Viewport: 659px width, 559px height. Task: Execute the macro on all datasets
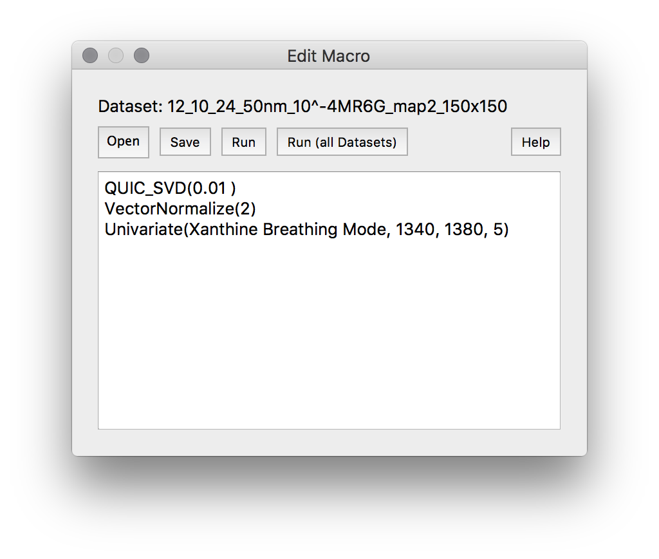click(342, 142)
